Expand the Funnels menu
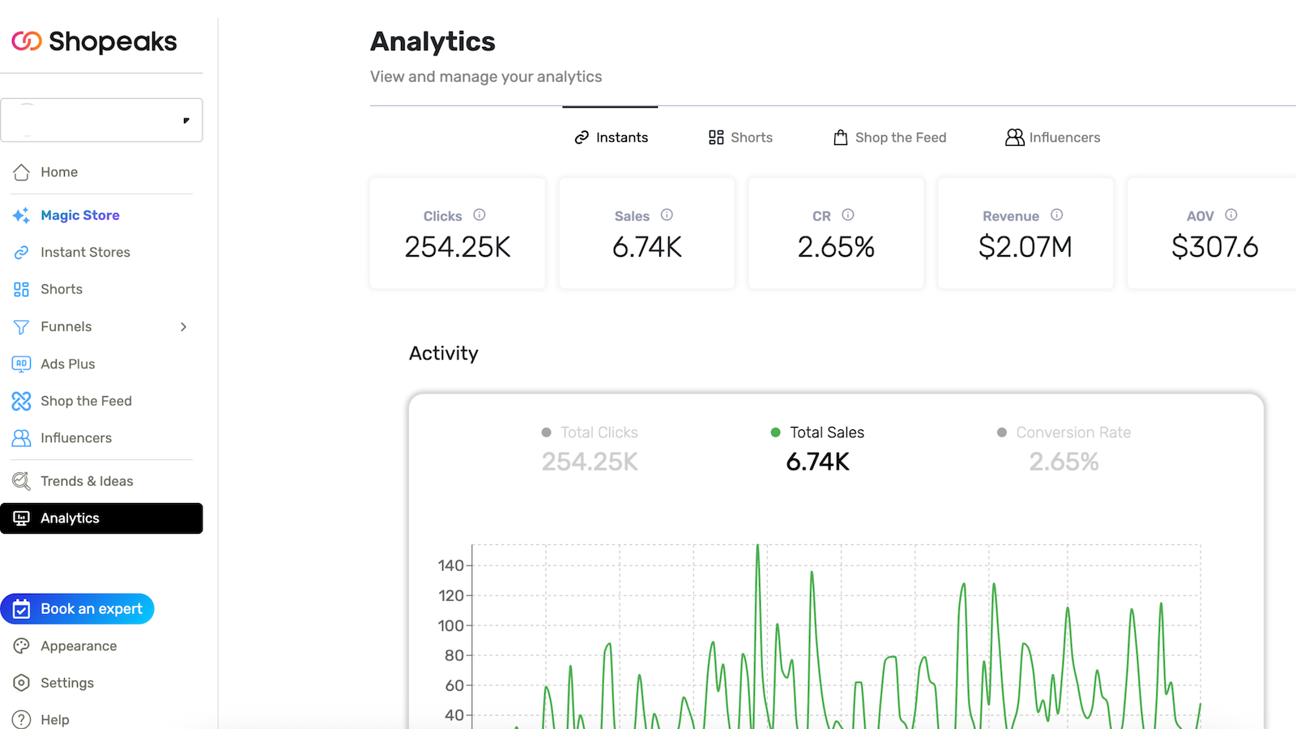The image size is (1296, 729). pos(183,326)
